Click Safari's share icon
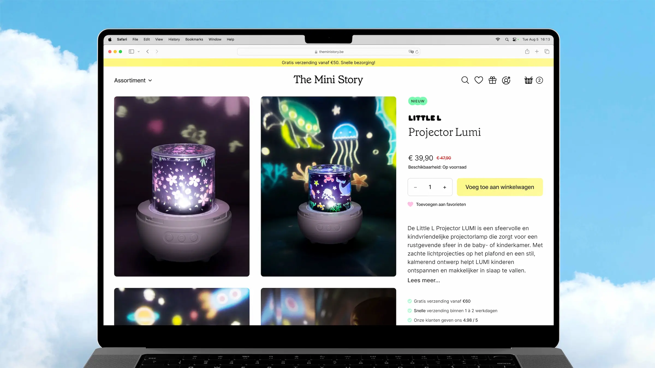655x368 pixels. click(x=527, y=52)
